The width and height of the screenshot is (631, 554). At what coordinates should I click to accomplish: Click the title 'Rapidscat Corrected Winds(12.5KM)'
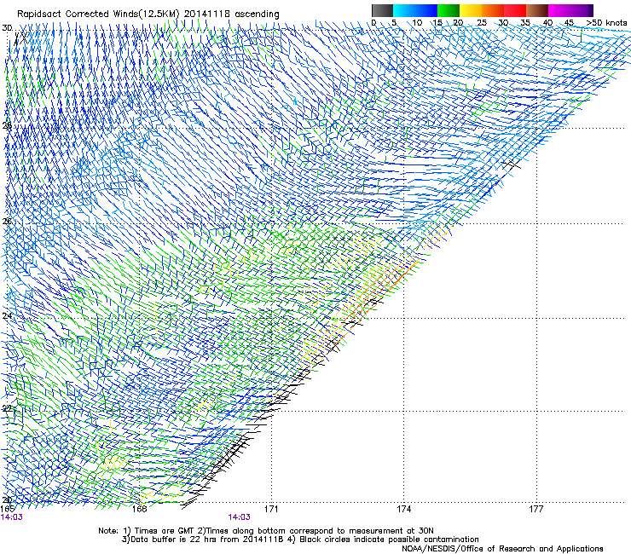(x=98, y=14)
